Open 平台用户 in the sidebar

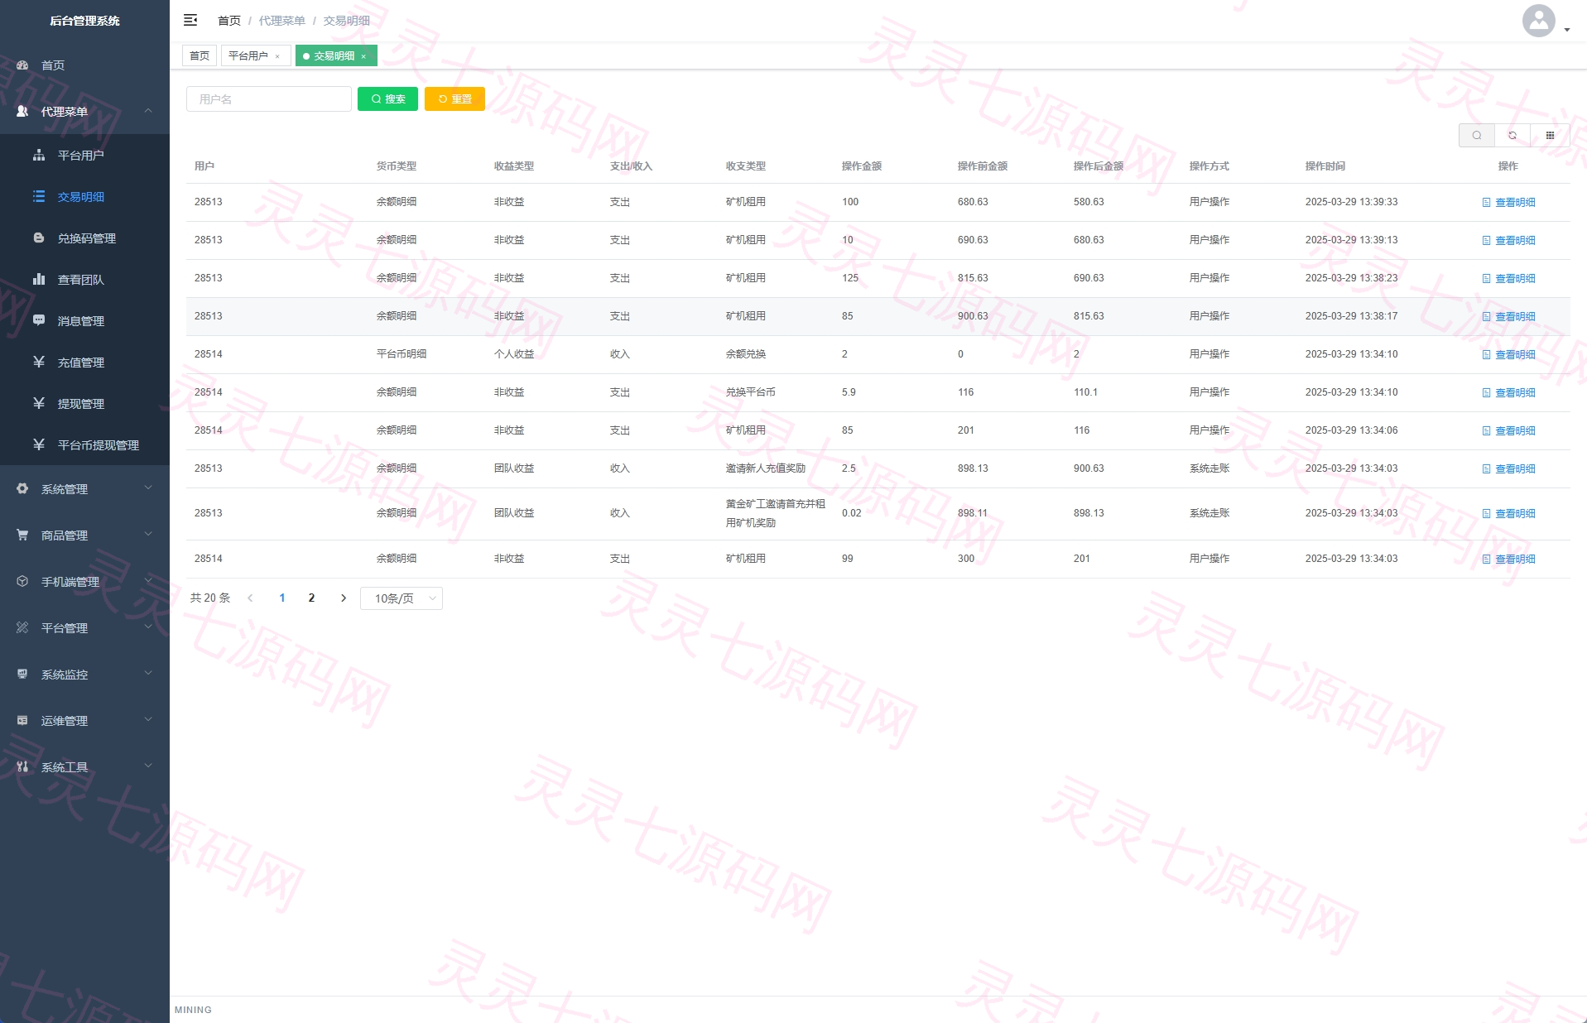pos(84,156)
